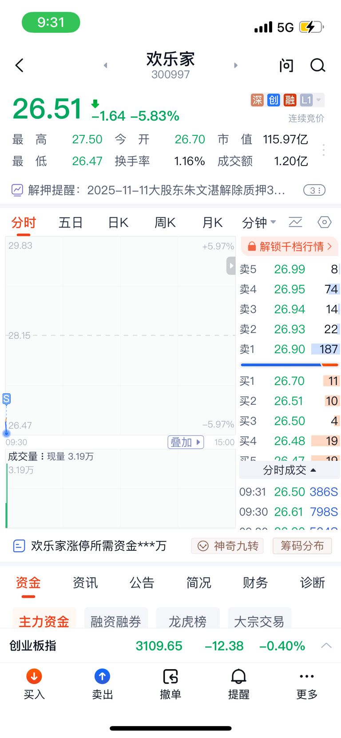Tap the battery charging icon
Image resolution: width=341 pixels, height=738 pixels.
click(312, 27)
